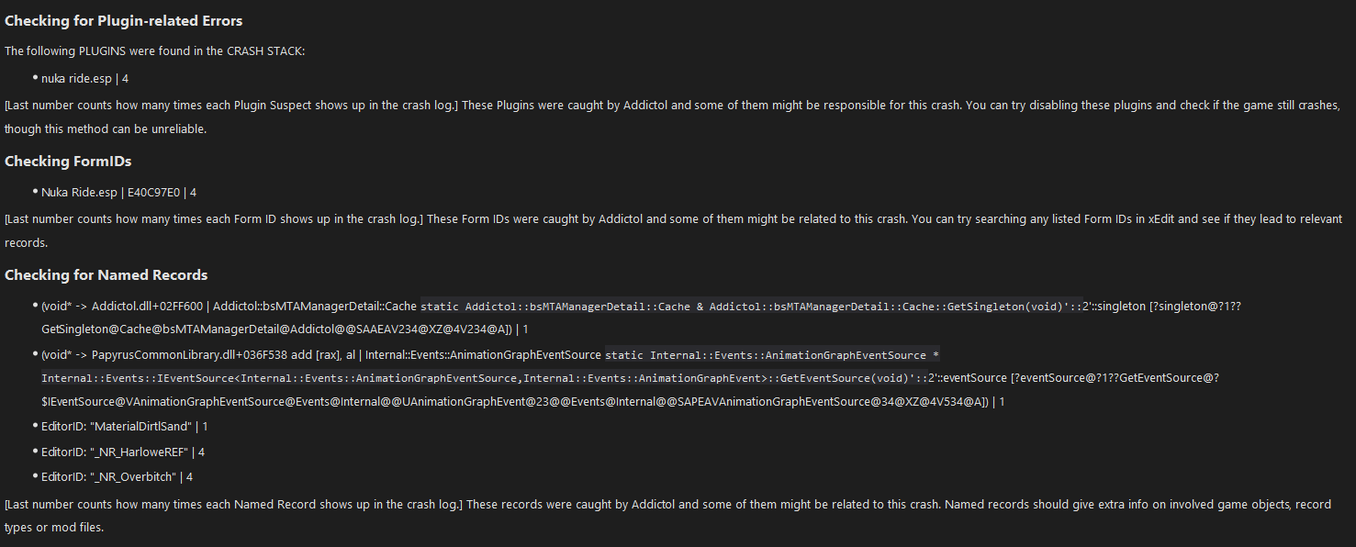Click the 'static Internal::Events::AnimationGraphEventSource *' code snippet
The height and width of the screenshot is (547, 1356).
(771, 354)
